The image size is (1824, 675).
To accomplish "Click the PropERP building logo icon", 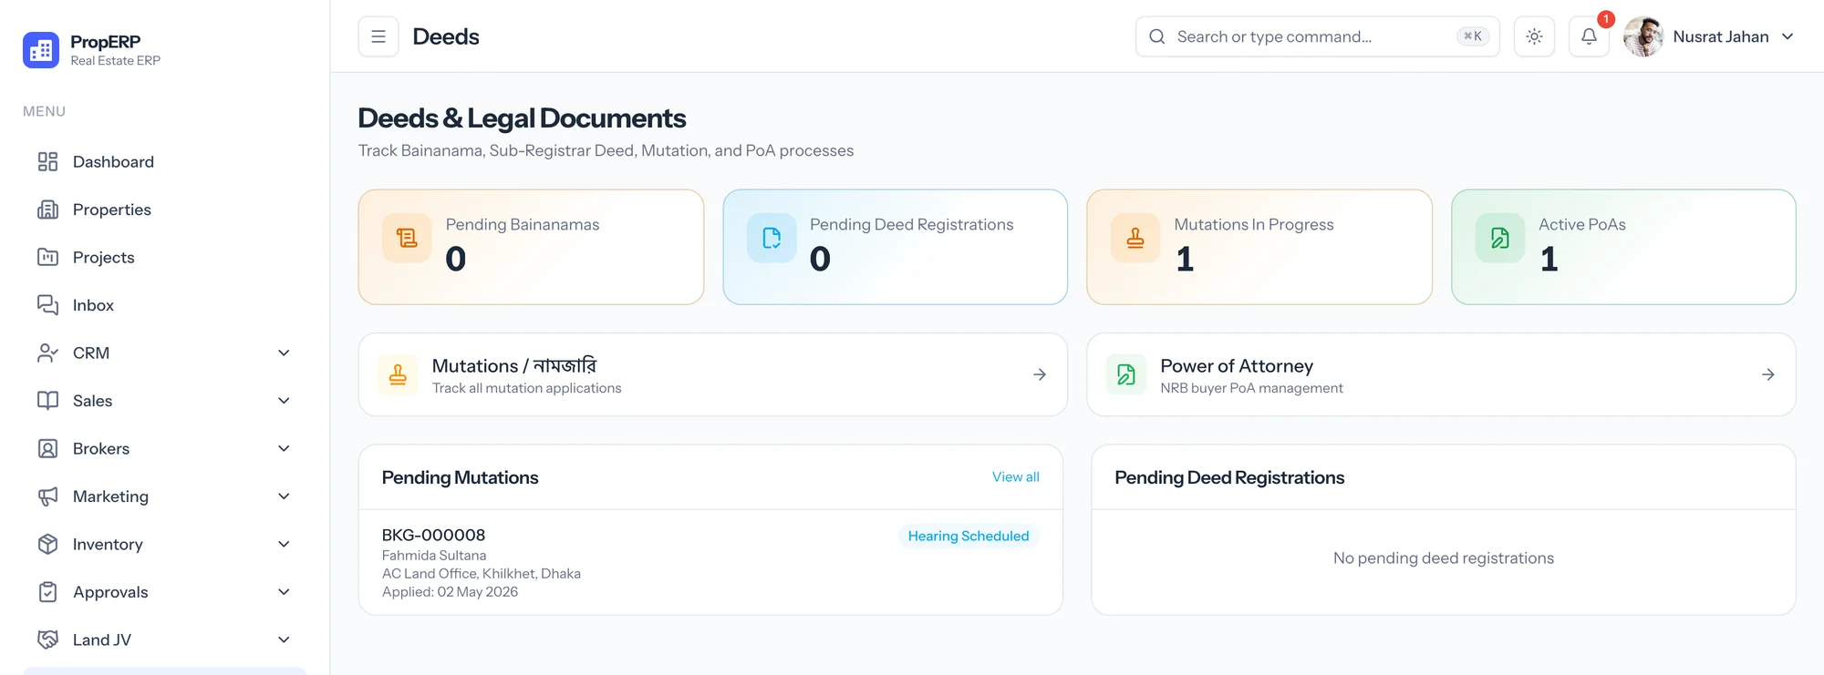I will [x=41, y=50].
